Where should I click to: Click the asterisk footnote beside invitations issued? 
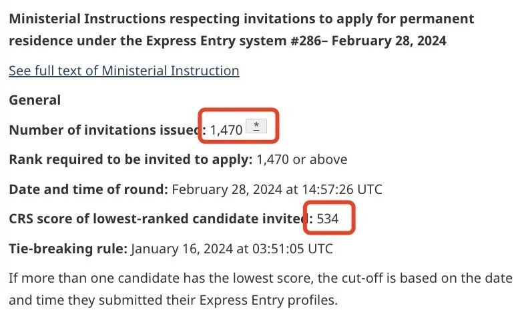point(256,125)
